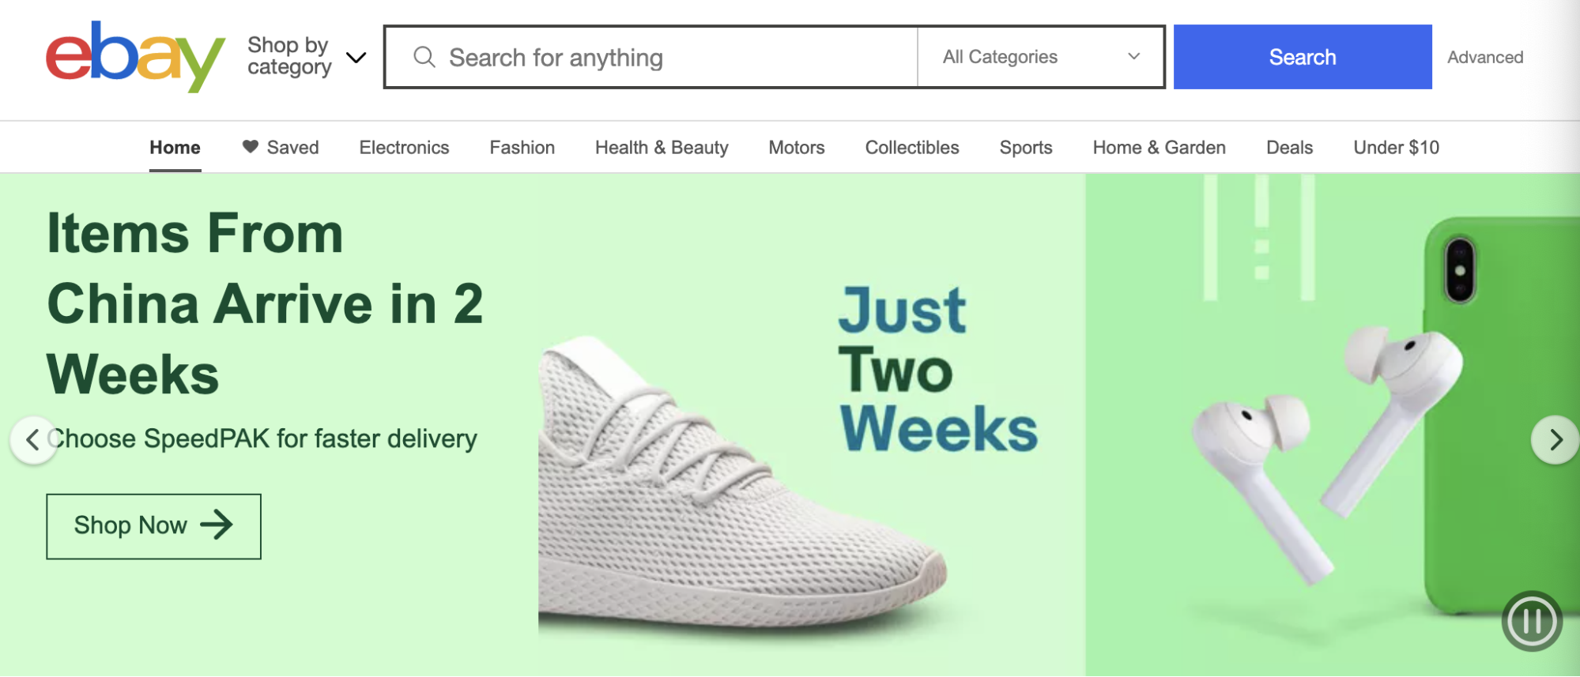Go to Health & Beauty section
1580x677 pixels.
[662, 148]
